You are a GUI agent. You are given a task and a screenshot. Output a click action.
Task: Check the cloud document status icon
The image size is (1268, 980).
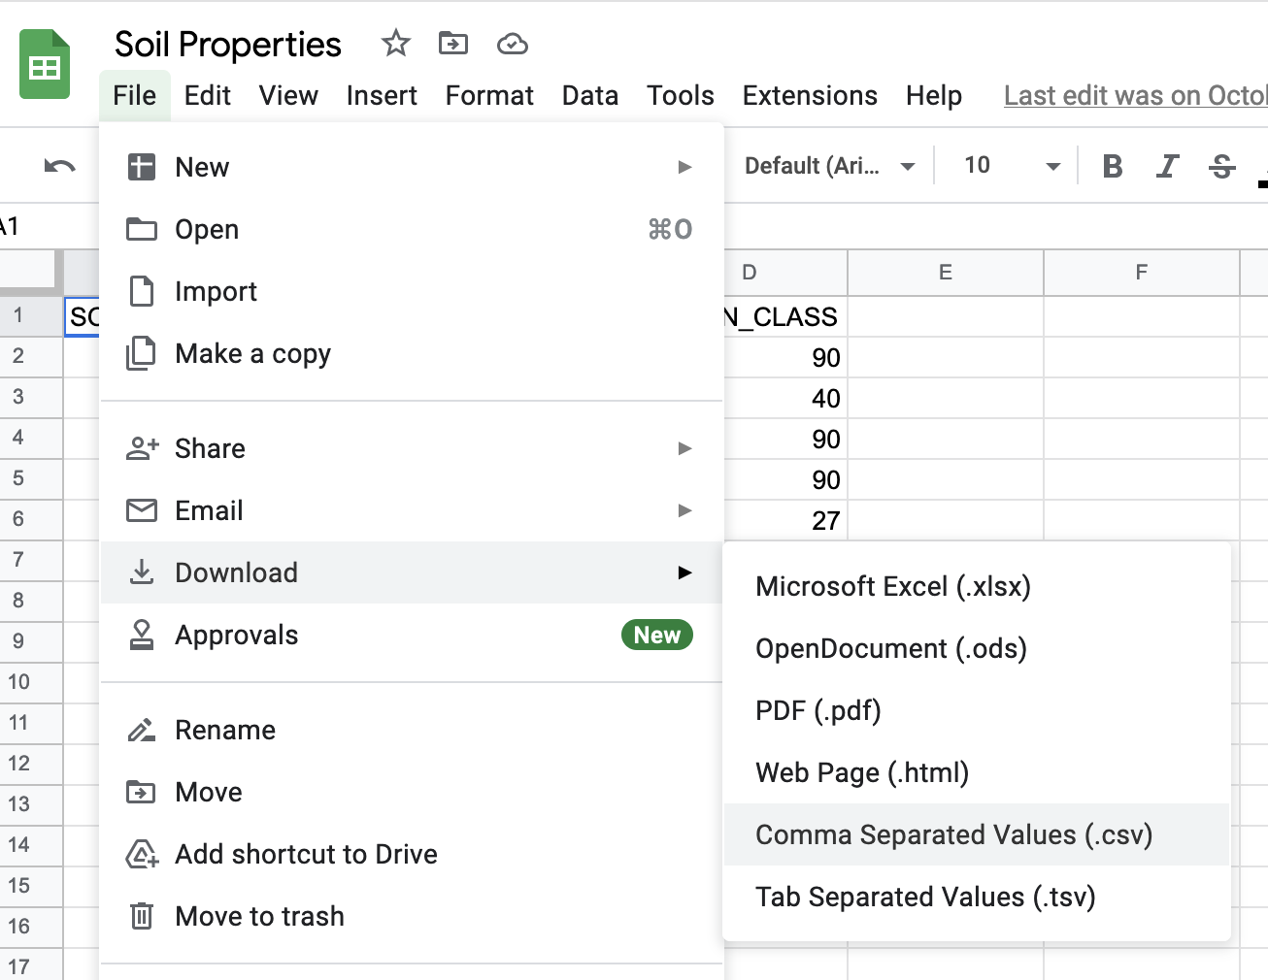point(512,44)
